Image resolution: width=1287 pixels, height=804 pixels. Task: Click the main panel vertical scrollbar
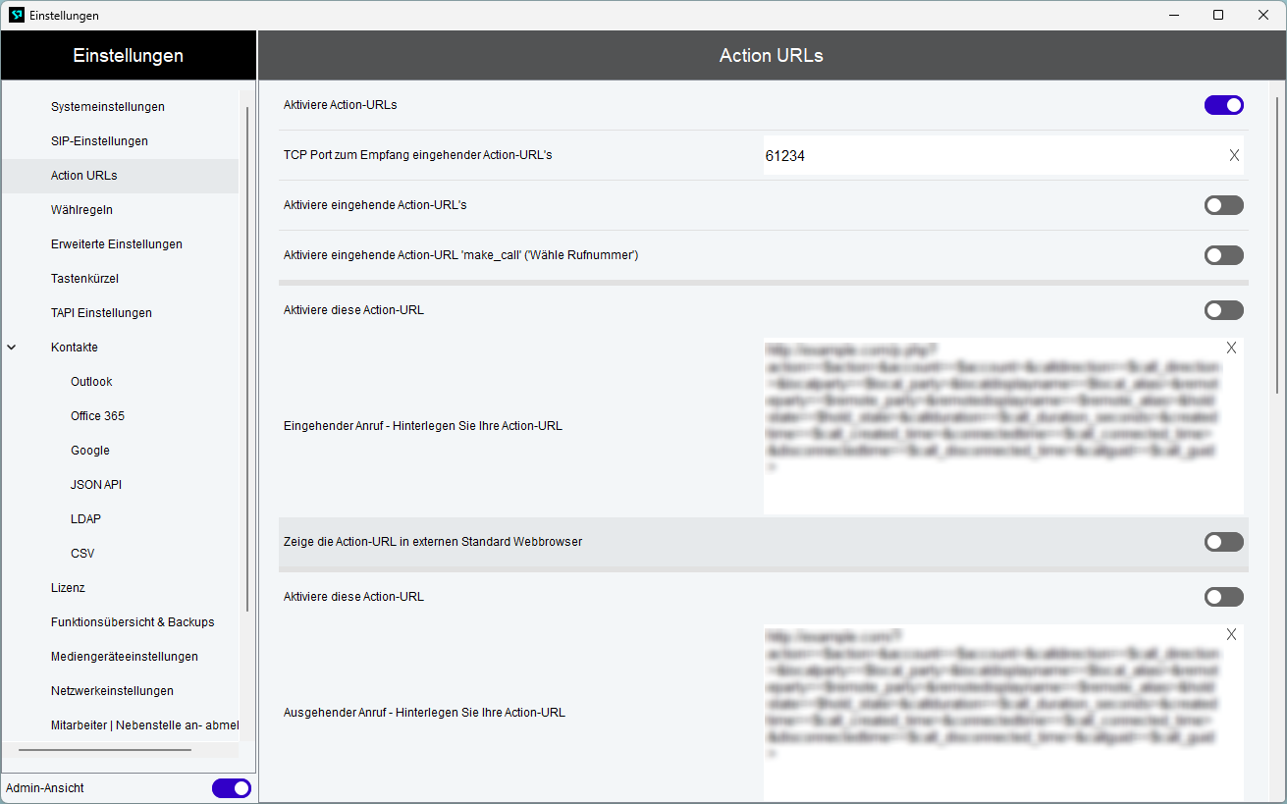point(1277,245)
